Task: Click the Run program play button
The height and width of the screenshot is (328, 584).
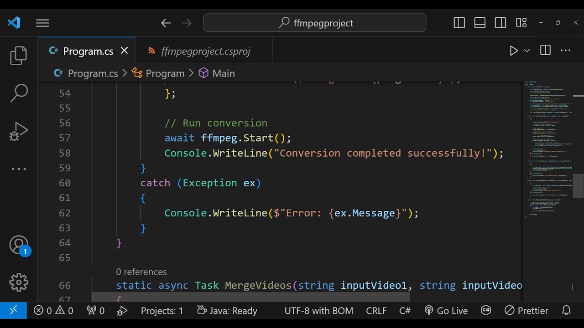Action: (x=514, y=51)
